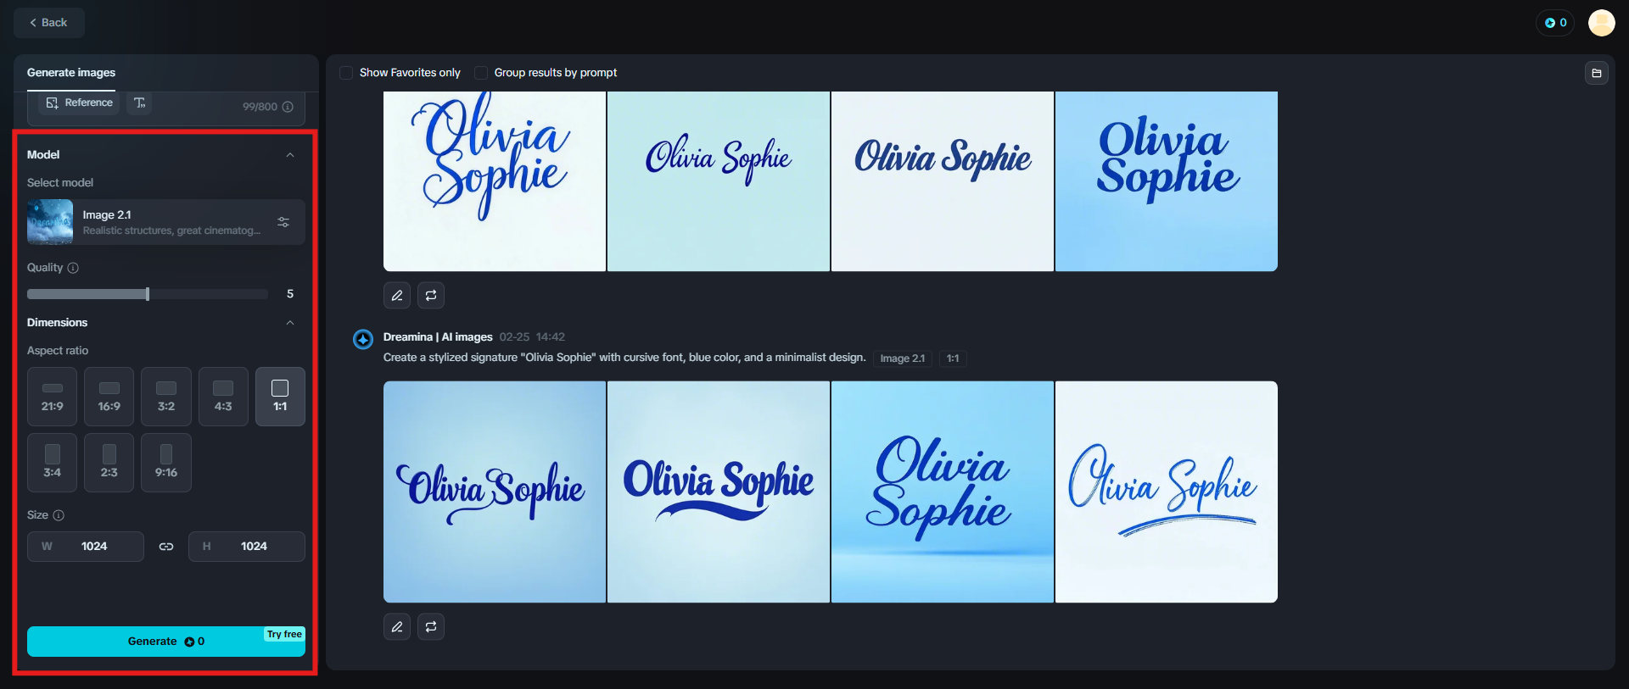The height and width of the screenshot is (689, 1629).
Task: Collapse the Dimensions section
Action: (x=290, y=323)
